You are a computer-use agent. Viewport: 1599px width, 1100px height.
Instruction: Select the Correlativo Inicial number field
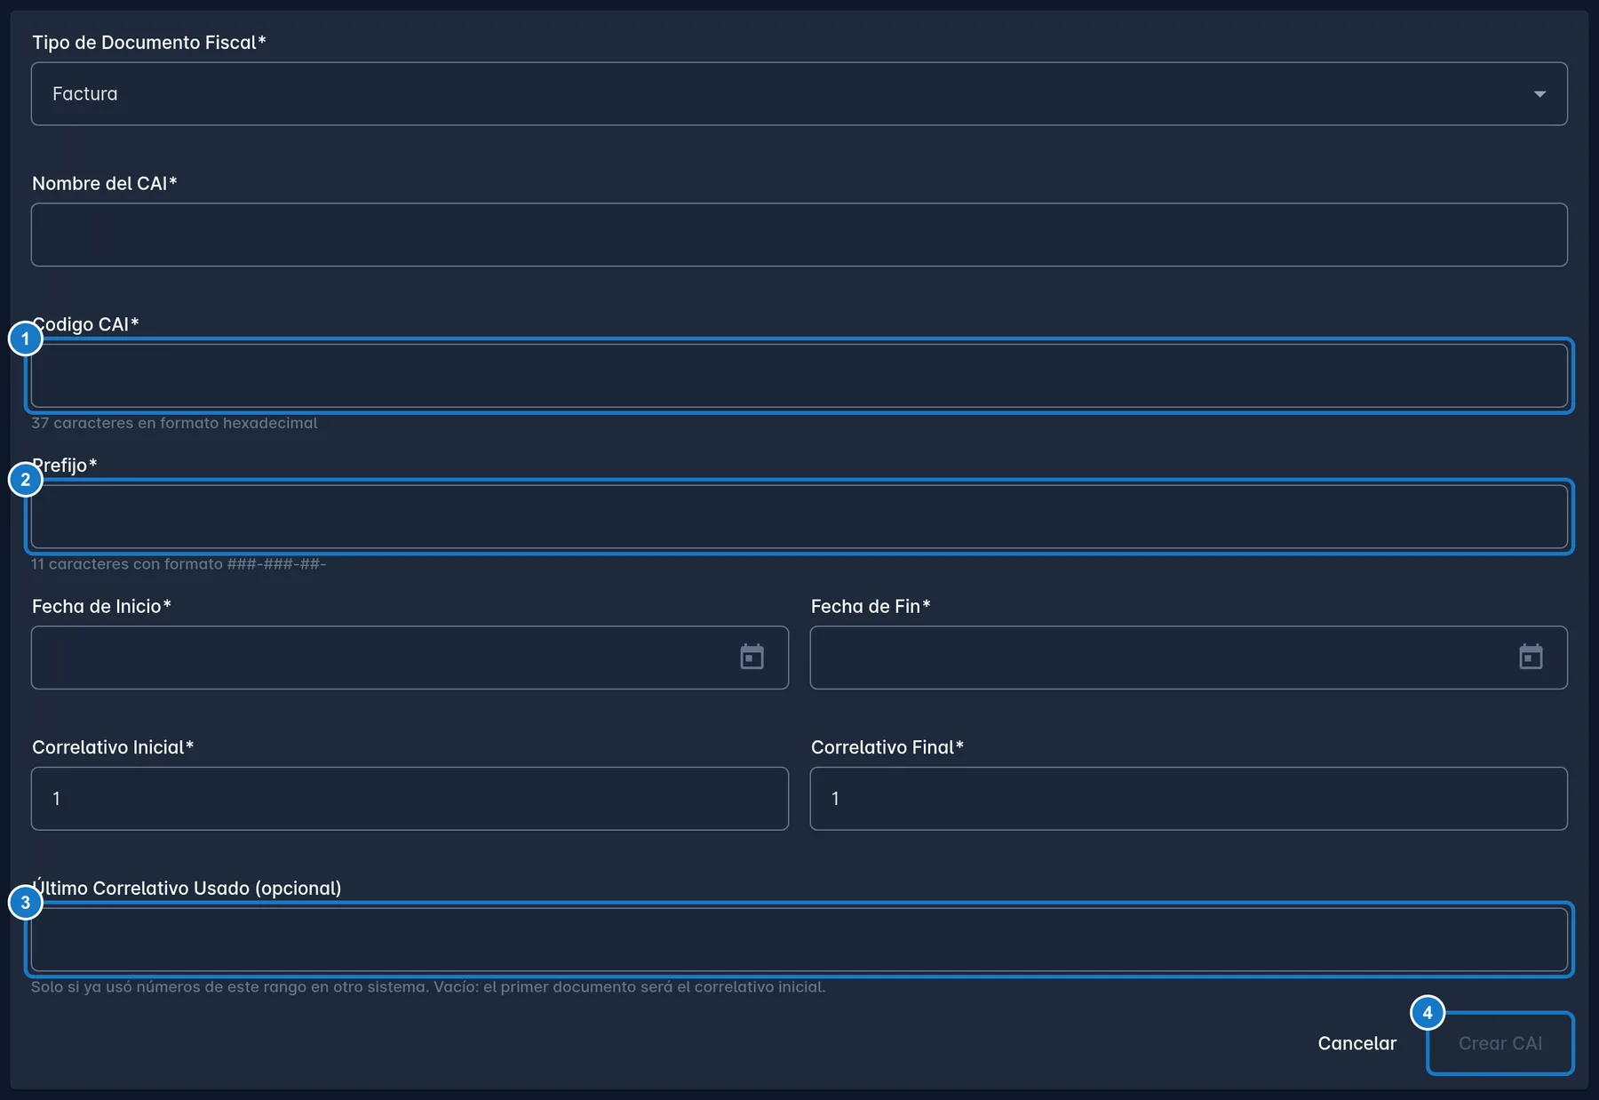tap(410, 799)
